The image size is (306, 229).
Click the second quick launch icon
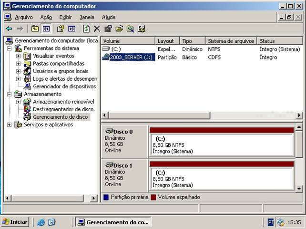[x=52, y=222]
